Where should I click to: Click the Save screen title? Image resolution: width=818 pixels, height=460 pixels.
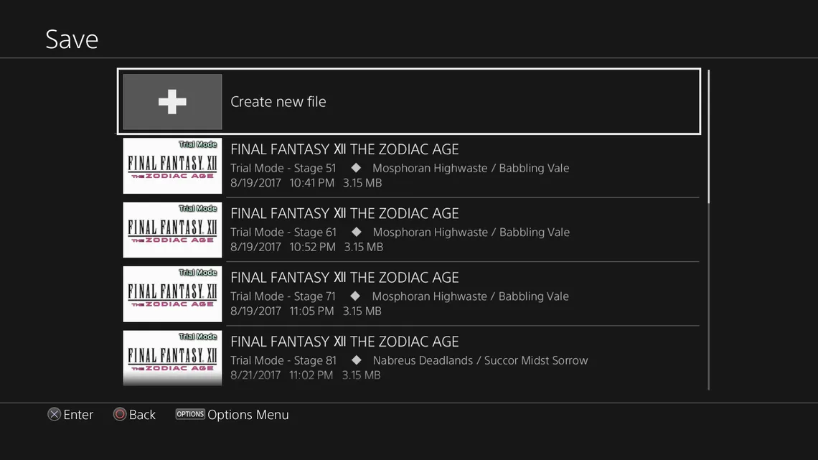point(72,39)
